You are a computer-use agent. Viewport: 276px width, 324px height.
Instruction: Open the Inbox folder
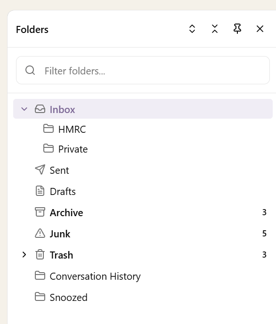[x=143, y=109]
